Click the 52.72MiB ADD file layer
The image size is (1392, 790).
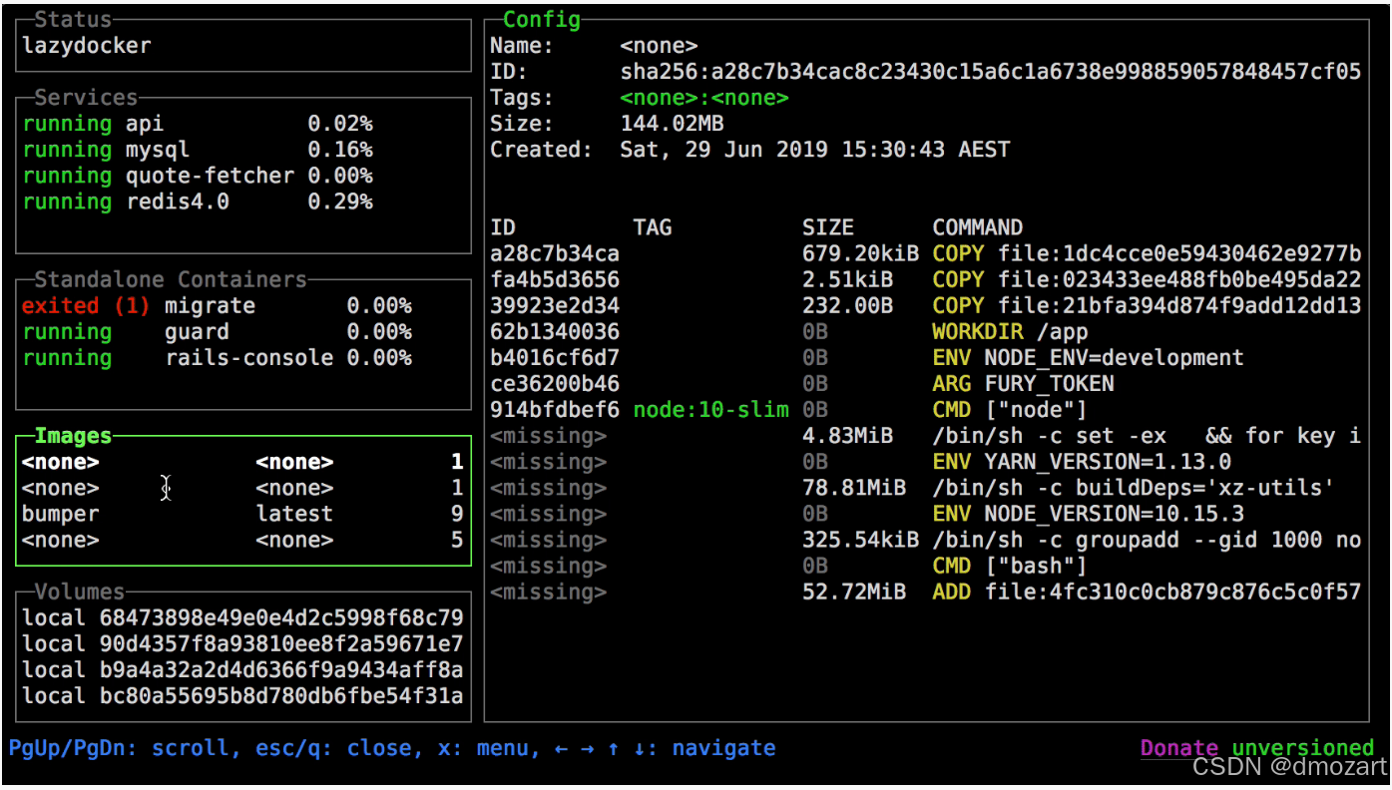pyautogui.click(x=926, y=592)
